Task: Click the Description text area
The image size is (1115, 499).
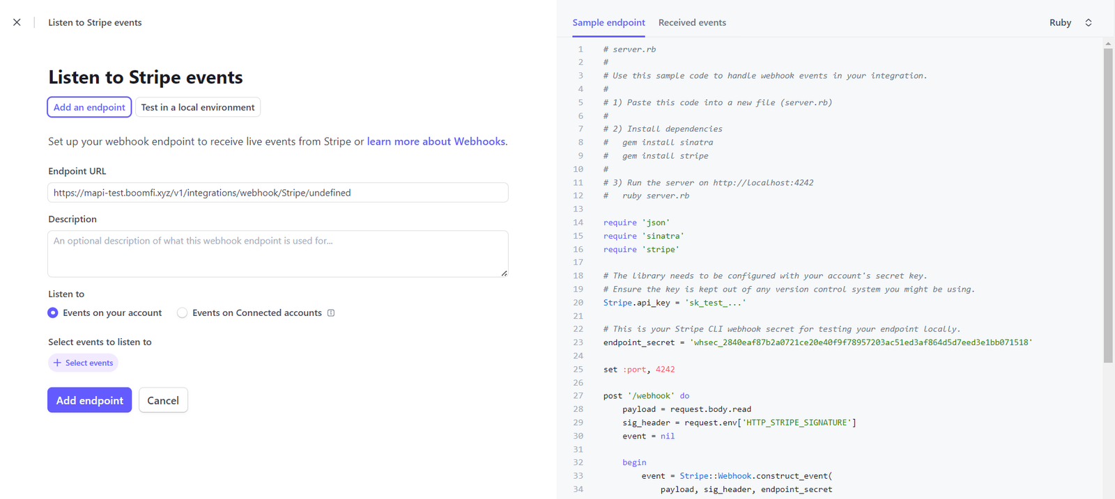Action: coord(278,254)
